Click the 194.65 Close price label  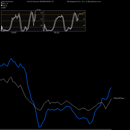tap(119, 98)
